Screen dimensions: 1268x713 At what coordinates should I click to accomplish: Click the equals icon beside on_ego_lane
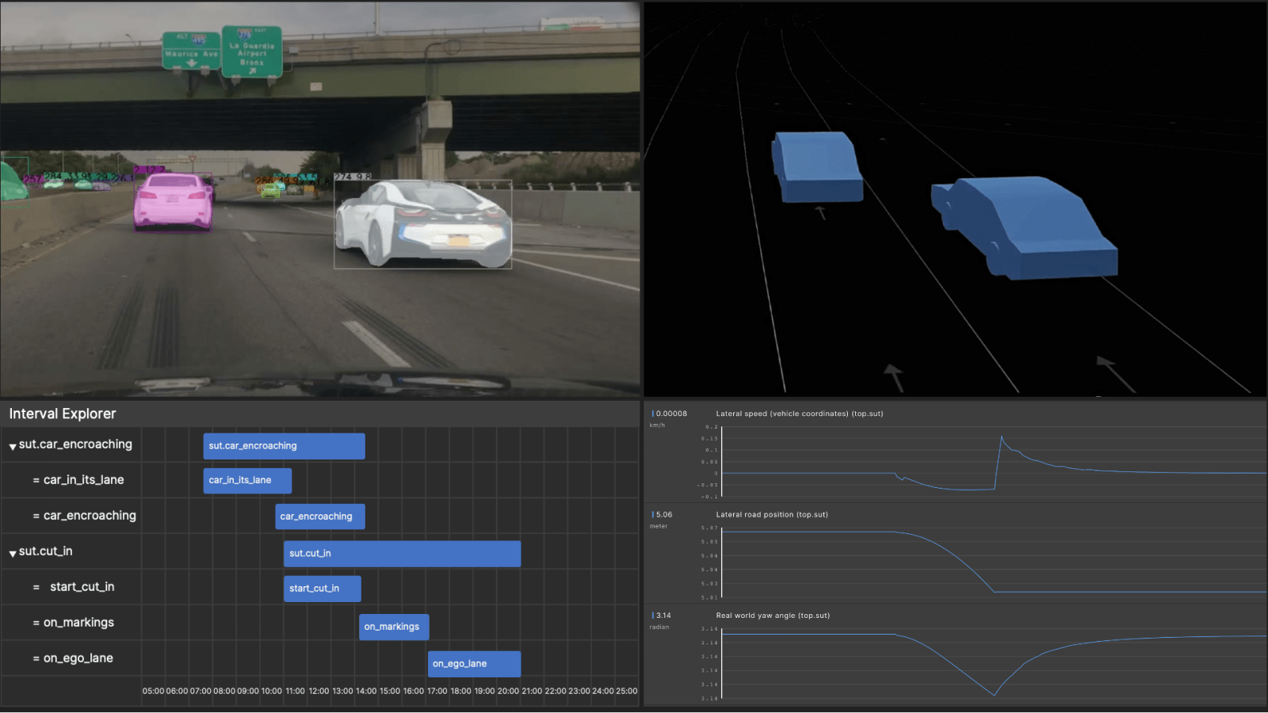[36, 658]
